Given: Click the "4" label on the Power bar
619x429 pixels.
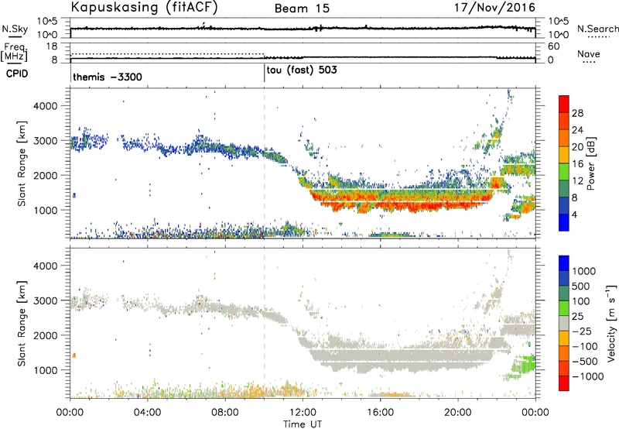Looking at the screenshot, I should click(x=575, y=214).
